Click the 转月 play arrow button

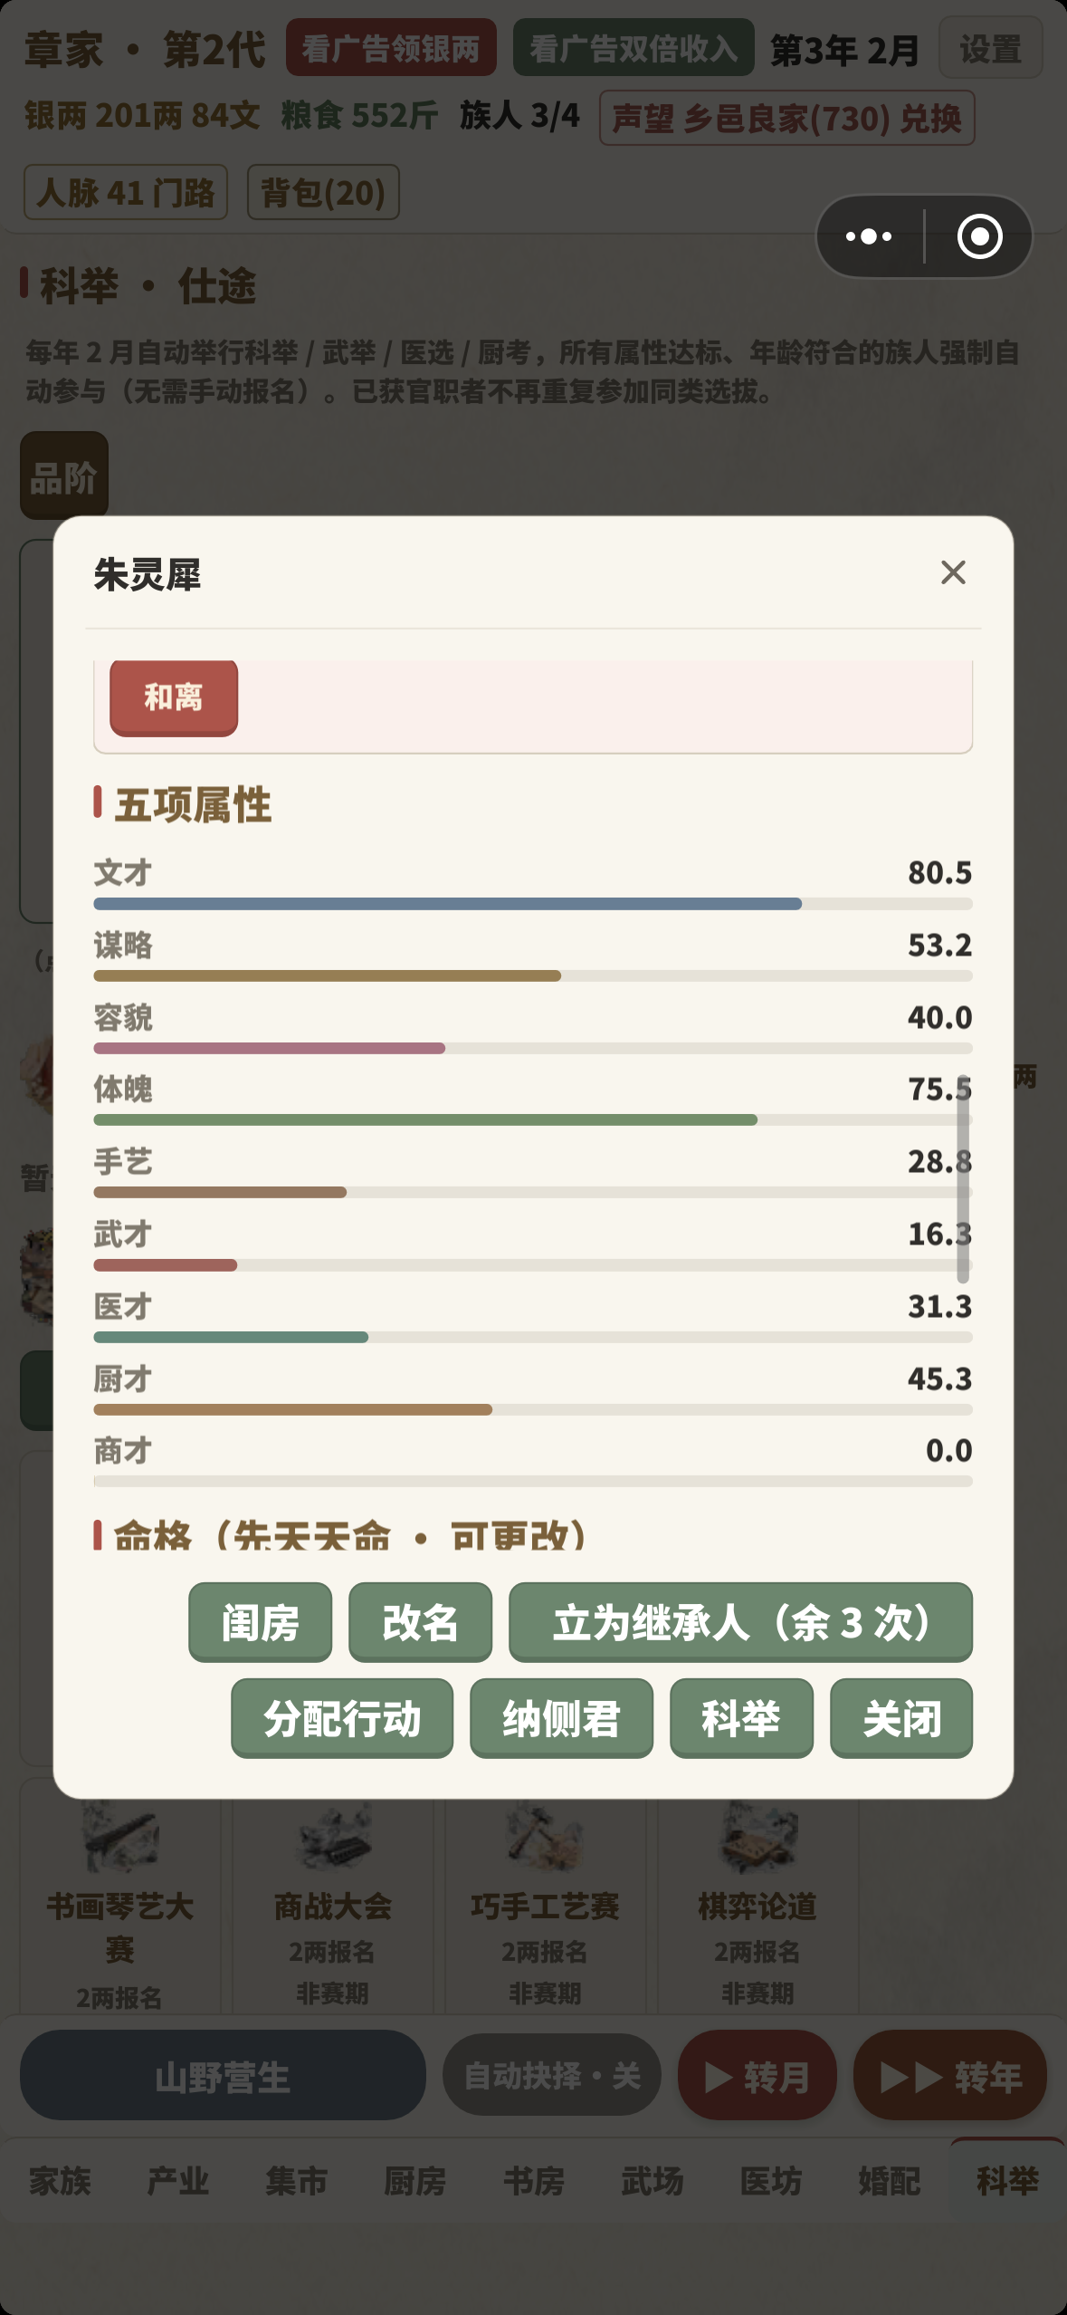757,2075
